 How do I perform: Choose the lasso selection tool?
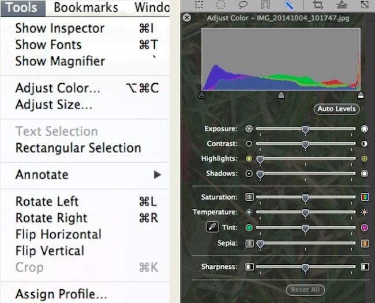coord(242,5)
